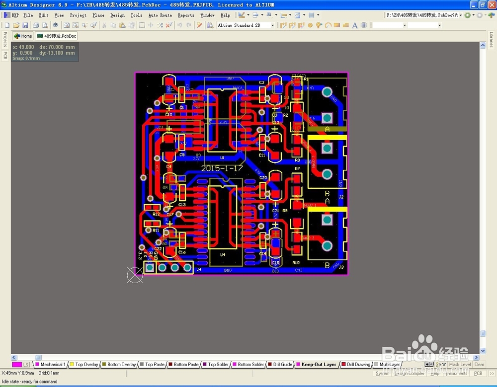The width and height of the screenshot is (497, 387).
Task: Start interactive differential pair routing
Action: coord(292,25)
